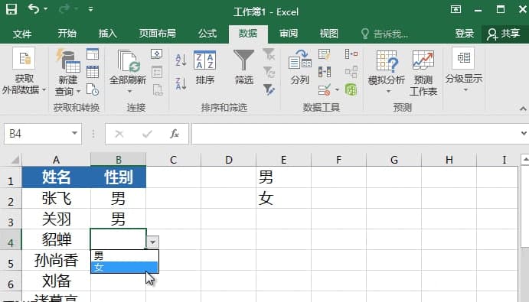This screenshot has height=302, width=529.
Task: Click Show Queries icon
Action: pos(93,54)
